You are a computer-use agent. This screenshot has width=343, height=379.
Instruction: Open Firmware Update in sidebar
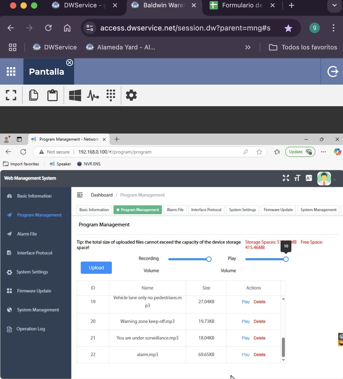pyautogui.click(x=34, y=291)
